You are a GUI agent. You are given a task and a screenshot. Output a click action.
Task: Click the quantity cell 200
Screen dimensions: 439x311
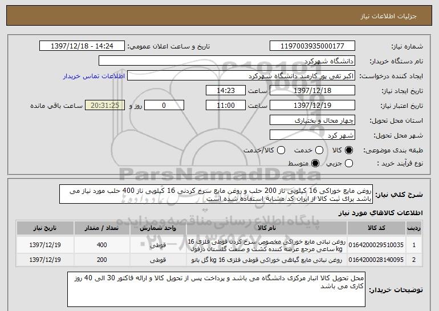tap(101, 260)
